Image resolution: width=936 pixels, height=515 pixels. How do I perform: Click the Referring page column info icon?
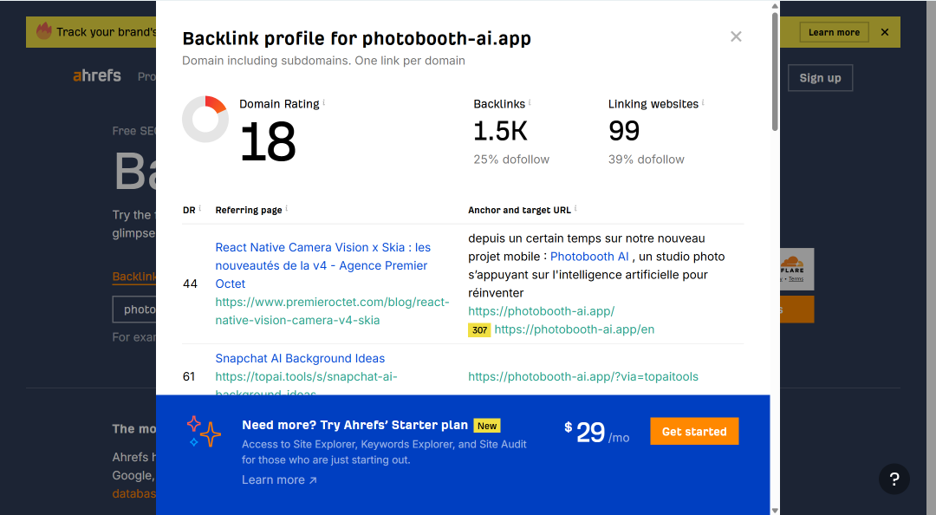[x=287, y=208]
